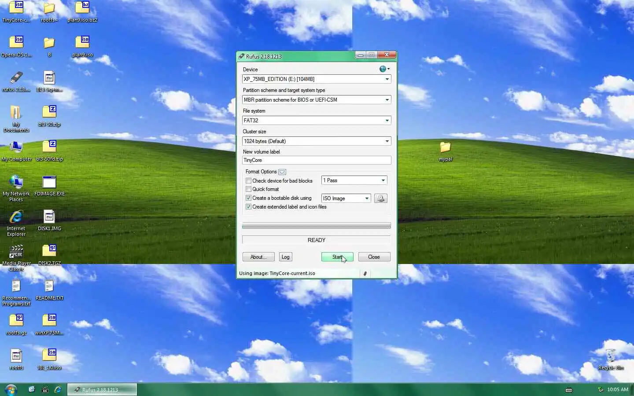Open the Partition scheme dropdown
Viewport: 634px width, 396px height.
click(x=317, y=100)
